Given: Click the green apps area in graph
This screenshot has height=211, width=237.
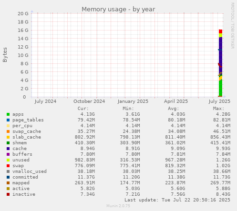Looking at the screenshot, I should coord(220,88).
